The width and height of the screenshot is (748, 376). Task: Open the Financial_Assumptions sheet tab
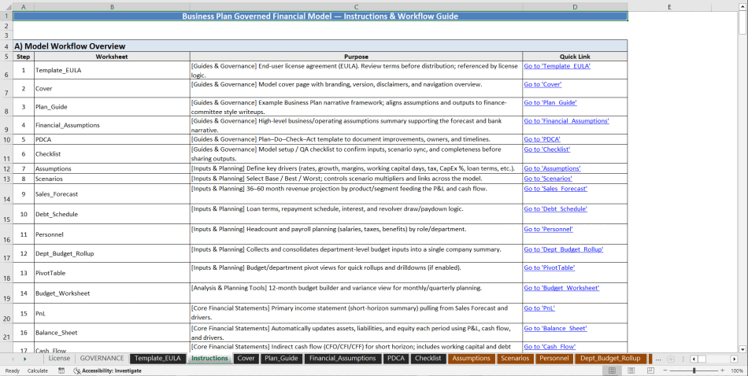343,359
